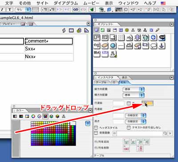
Task: Select the Anchor object icon
Action: click(x=162, y=46)
